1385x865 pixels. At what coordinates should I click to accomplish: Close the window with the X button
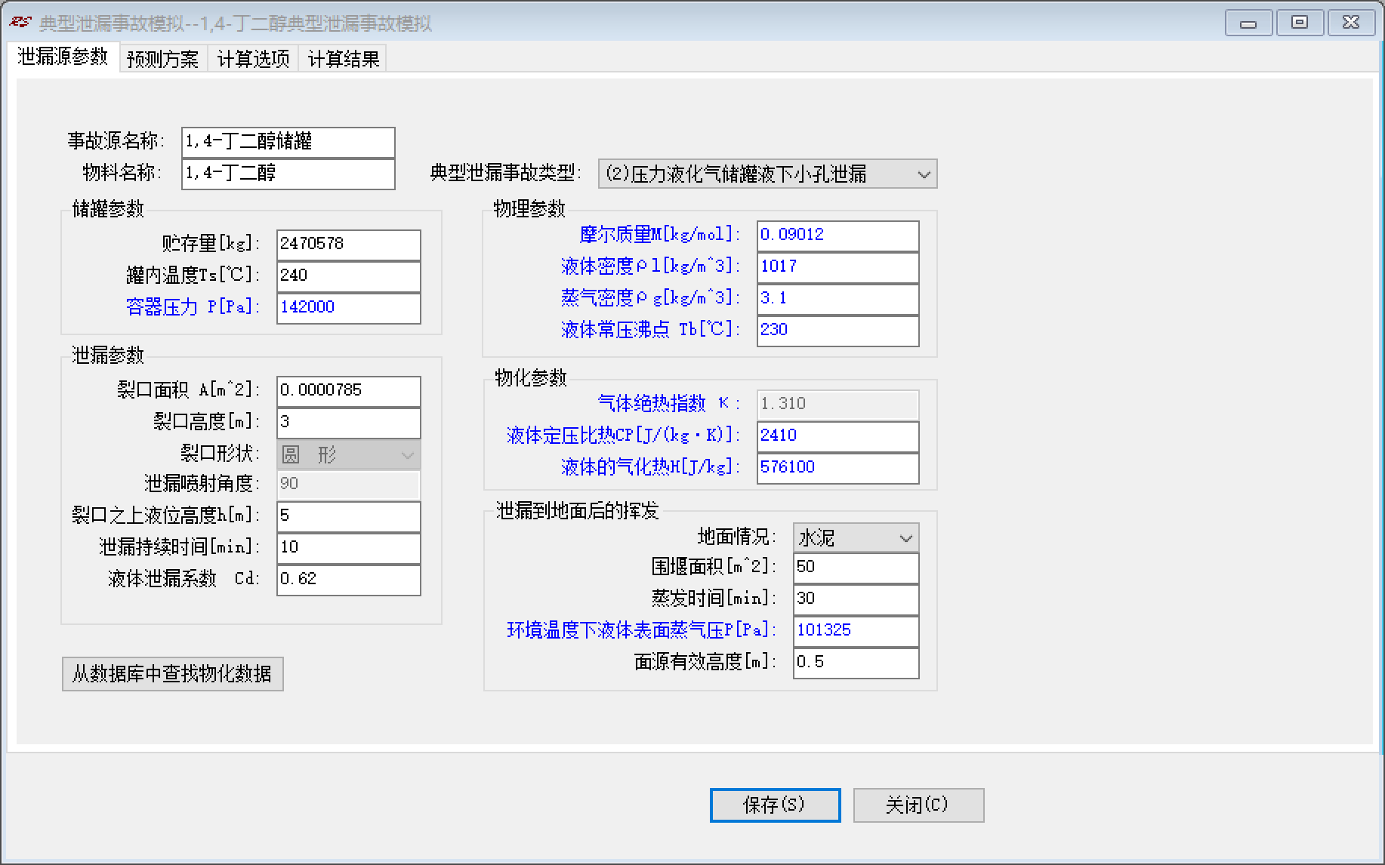coord(1351,23)
